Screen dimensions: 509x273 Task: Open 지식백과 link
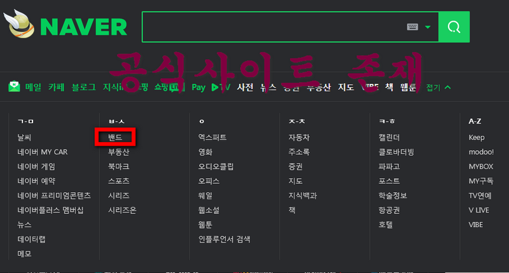click(x=303, y=195)
